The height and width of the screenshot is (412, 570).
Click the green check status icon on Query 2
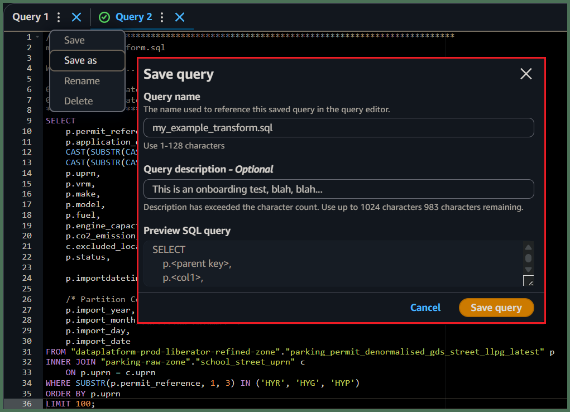point(104,17)
